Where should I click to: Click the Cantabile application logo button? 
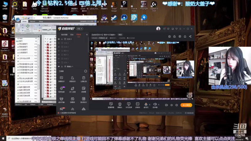coord(18,19)
